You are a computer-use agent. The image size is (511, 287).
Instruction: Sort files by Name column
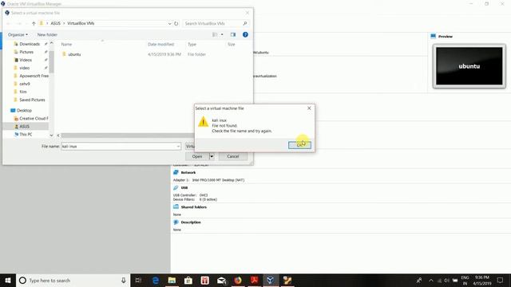(66, 45)
